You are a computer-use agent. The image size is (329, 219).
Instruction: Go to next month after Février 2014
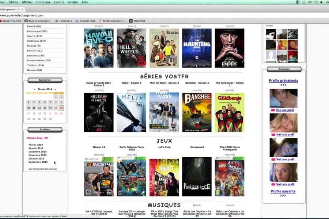pyautogui.click(x=55, y=89)
